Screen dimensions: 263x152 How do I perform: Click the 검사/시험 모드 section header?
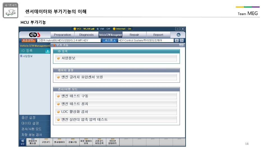116,89
